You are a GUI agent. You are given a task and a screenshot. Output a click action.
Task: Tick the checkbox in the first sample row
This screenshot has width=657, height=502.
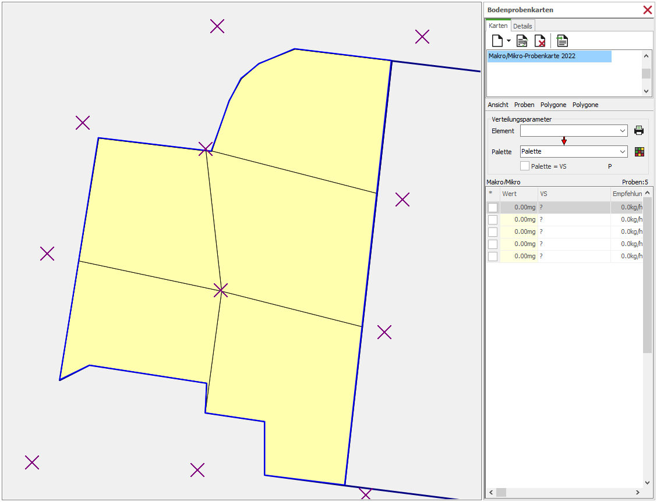tap(493, 208)
